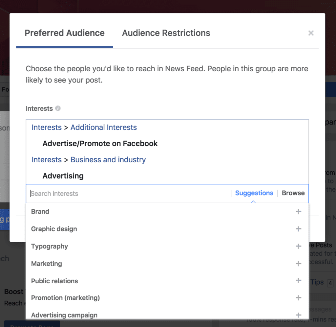Open the Additional Interests category link

tap(103, 127)
